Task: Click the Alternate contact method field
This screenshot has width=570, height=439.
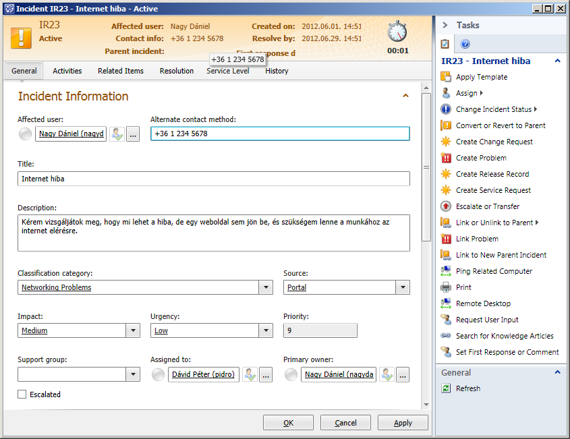Action: click(x=280, y=134)
